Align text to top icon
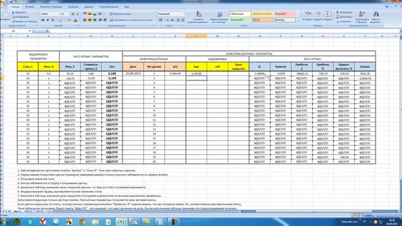The width and height of the screenshot is (402, 226). [x=85, y=14]
